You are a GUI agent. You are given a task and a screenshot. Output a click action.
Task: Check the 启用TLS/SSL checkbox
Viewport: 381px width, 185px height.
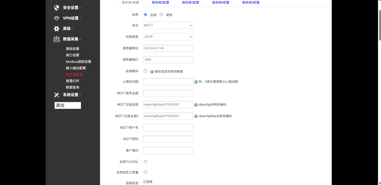[145, 162]
